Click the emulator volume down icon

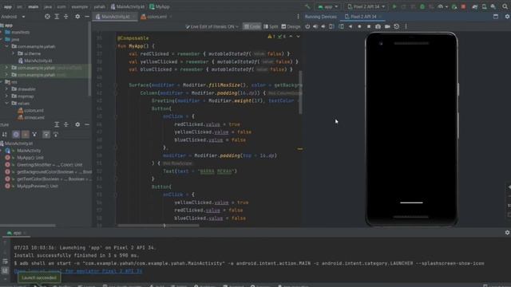coord(323,26)
